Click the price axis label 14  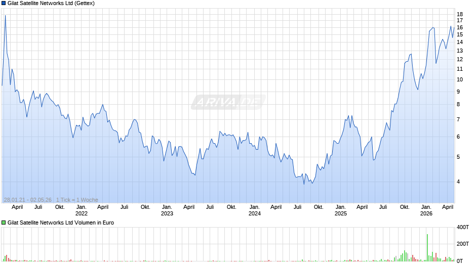pos(460,42)
